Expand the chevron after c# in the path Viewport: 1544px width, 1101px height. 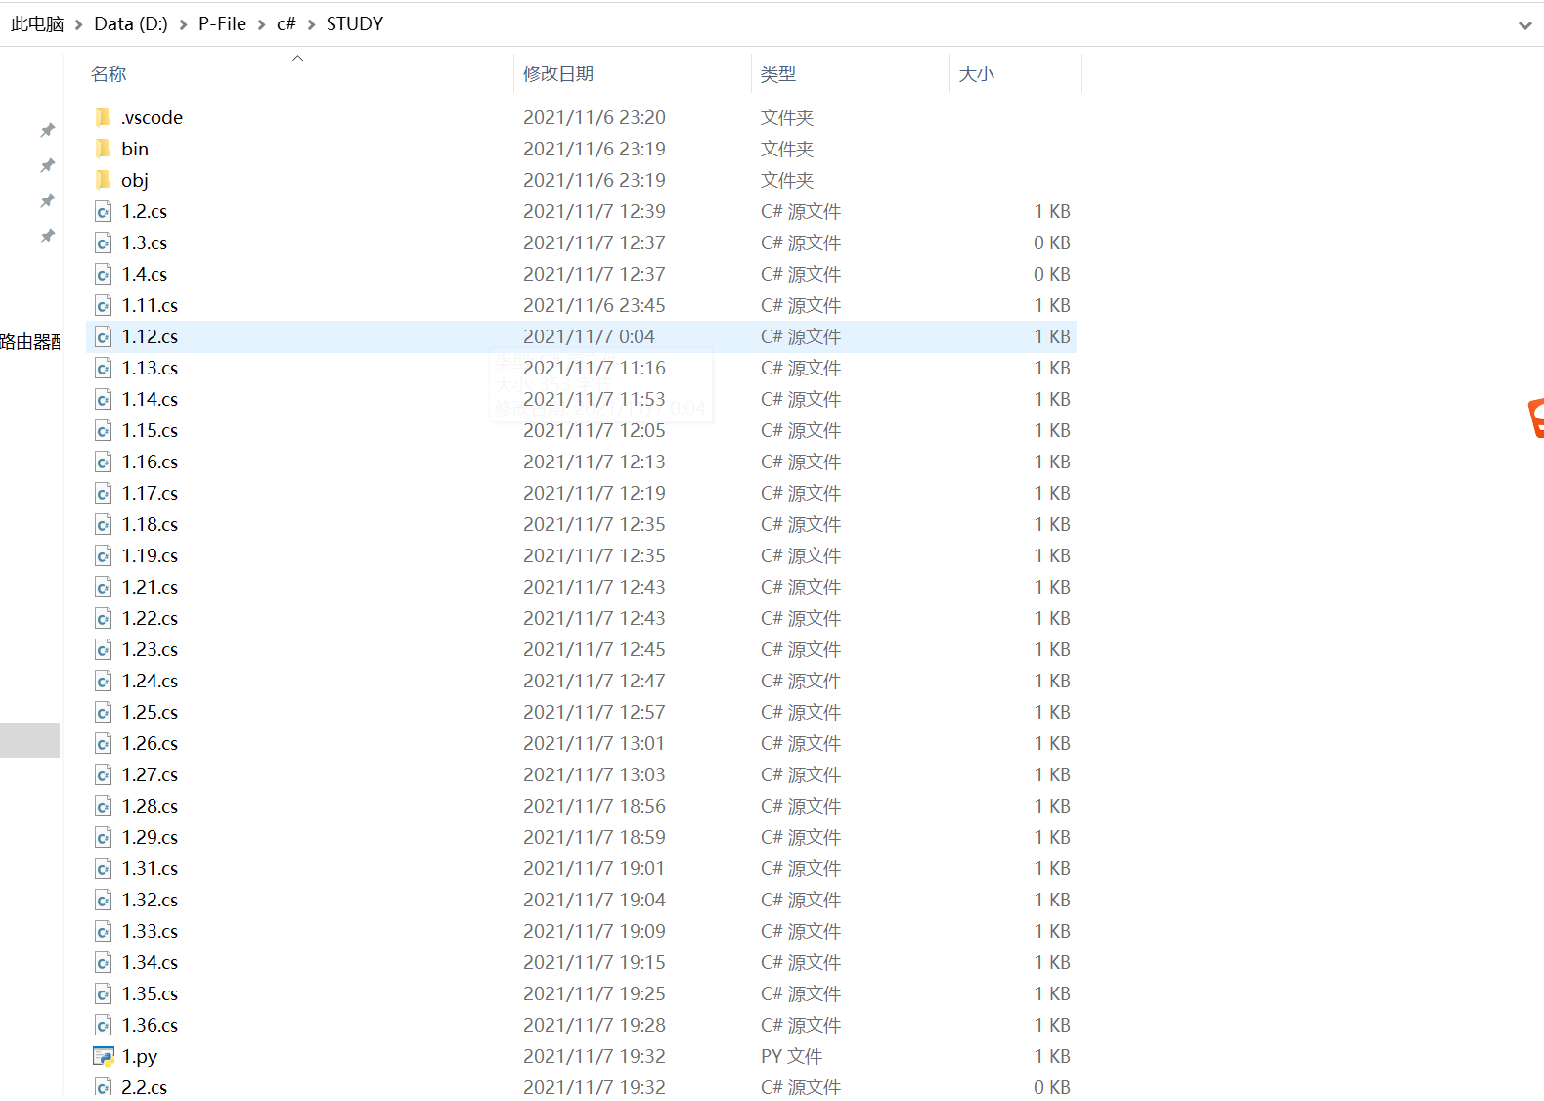[x=311, y=24]
